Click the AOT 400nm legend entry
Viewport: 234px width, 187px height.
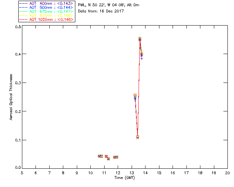(x=46, y=3)
